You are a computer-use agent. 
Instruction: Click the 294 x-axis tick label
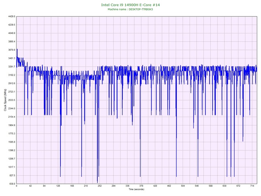click(113, 186)
